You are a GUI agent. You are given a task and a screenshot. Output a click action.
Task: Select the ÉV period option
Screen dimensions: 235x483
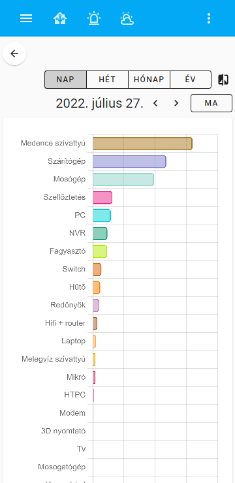(x=191, y=80)
